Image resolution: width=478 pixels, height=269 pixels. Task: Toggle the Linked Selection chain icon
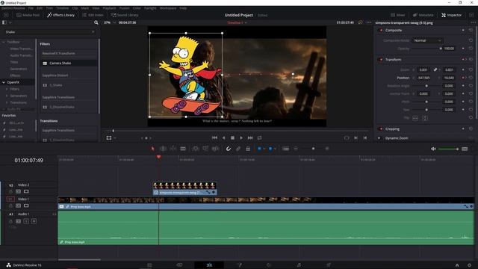(x=238, y=149)
